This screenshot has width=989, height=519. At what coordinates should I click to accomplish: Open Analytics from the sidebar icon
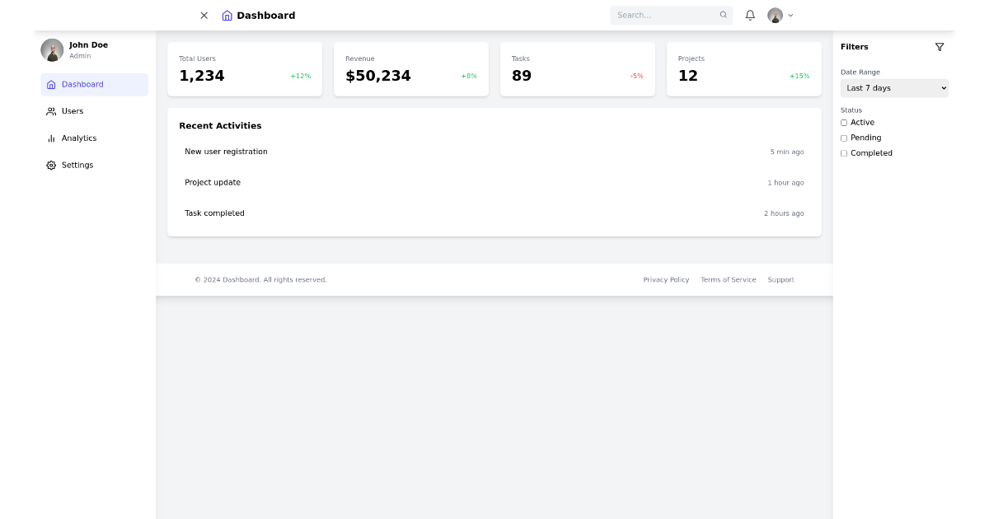[51, 138]
